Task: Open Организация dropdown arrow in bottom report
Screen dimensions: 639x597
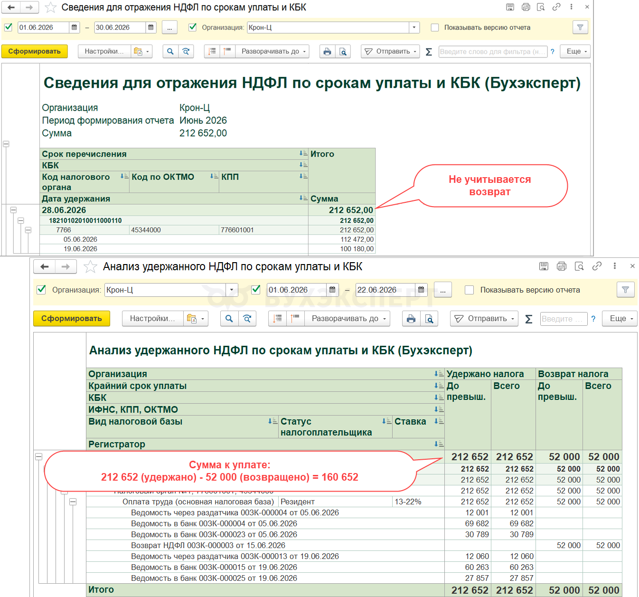Action: [232, 290]
